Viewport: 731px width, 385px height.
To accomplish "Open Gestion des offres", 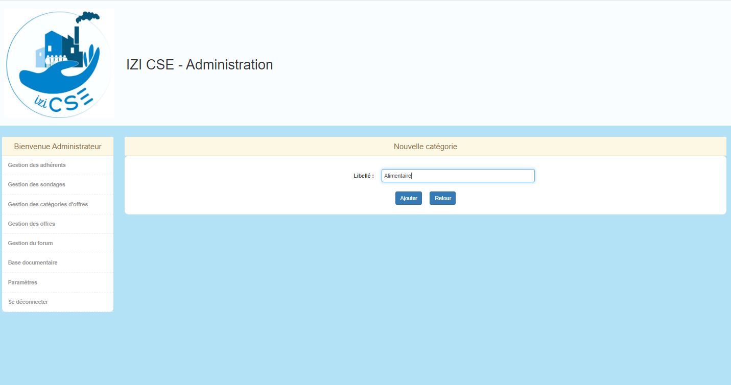I will tap(32, 224).
